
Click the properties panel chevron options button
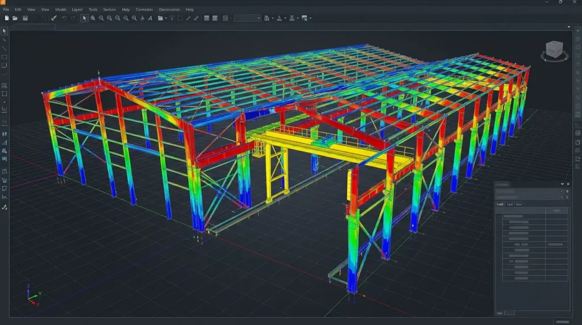562,184
